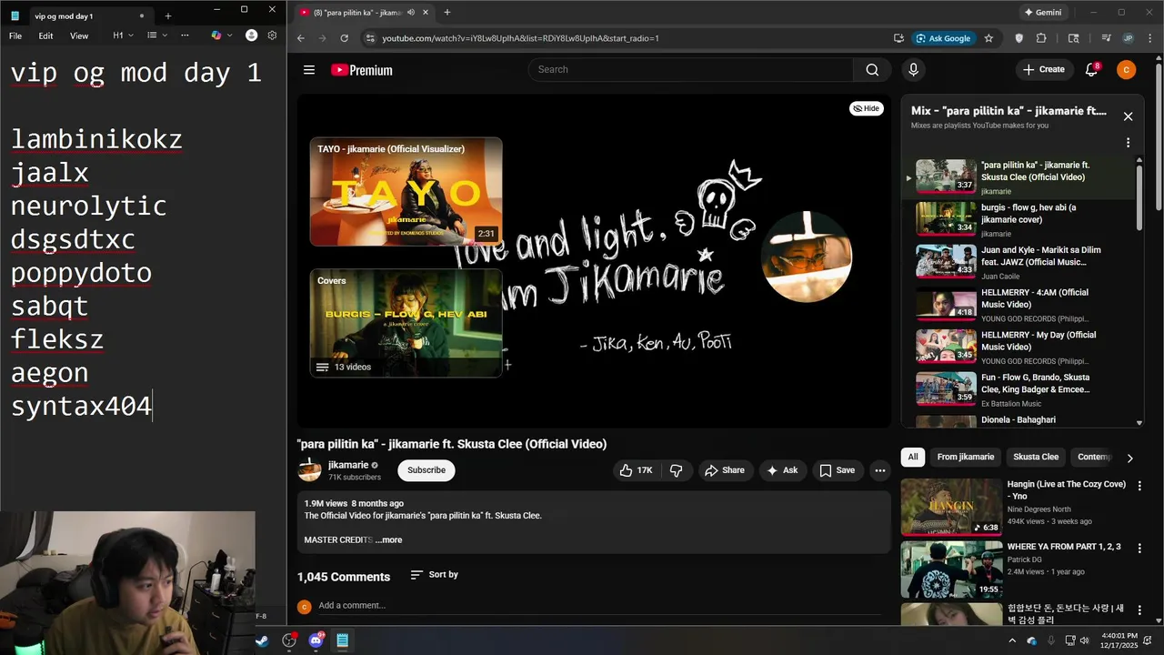The image size is (1164, 655).
Task: Click the YouTube search input field
Action: pyautogui.click(x=691, y=70)
